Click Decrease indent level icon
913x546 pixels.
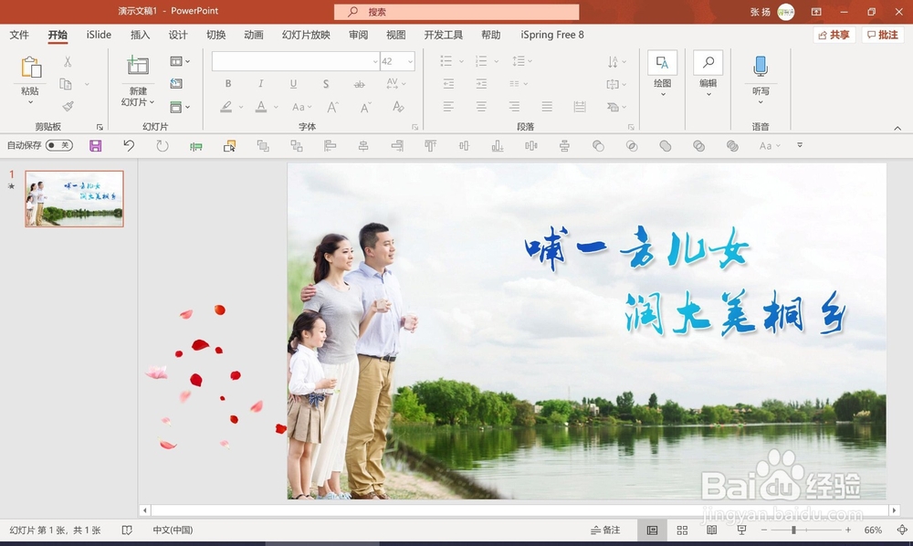point(448,84)
